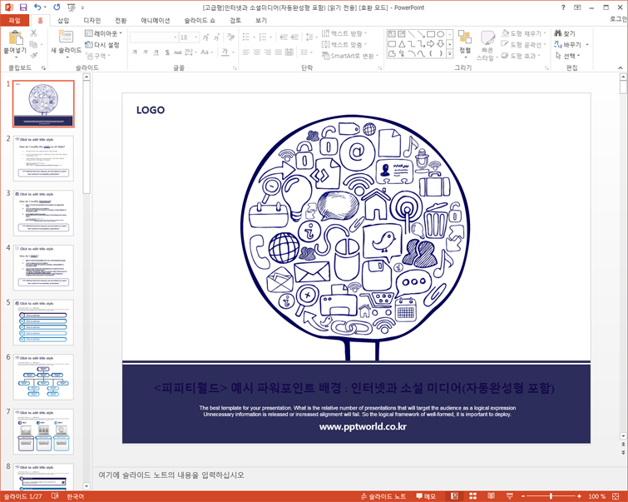The image size is (628, 502).
Task: Click the Format Painter brush icon
Action: click(x=33, y=55)
